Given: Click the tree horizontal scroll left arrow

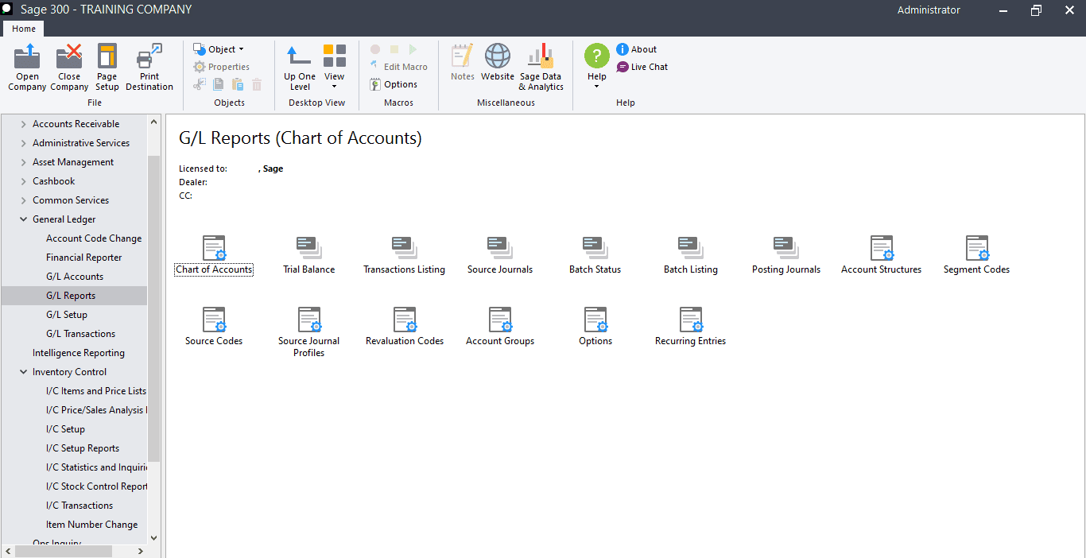Looking at the screenshot, I should click(x=7, y=551).
